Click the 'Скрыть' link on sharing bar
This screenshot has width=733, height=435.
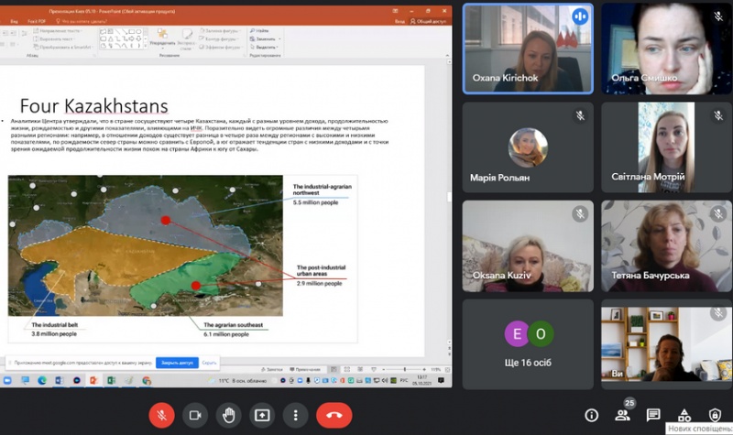point(209,363)
